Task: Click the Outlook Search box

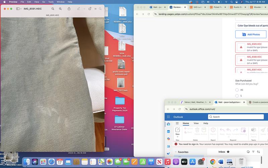Action: [x=236, y=117]
